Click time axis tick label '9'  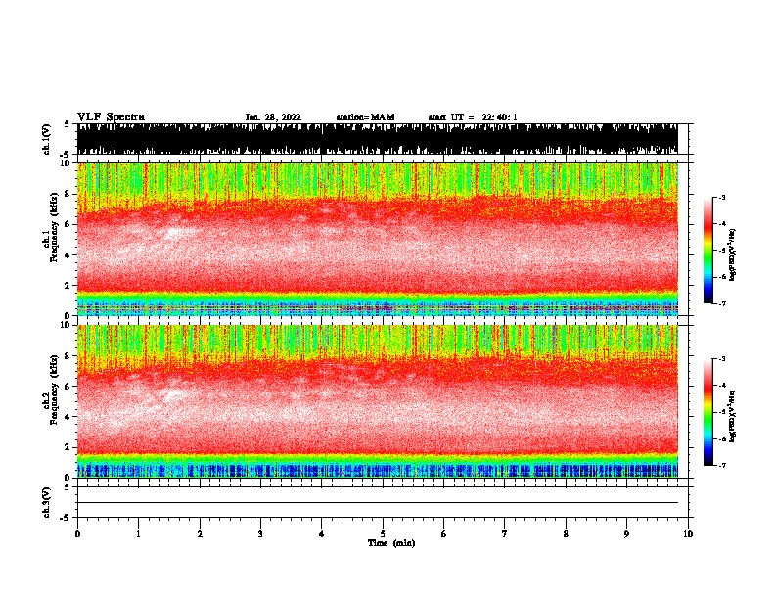(626, 534)
